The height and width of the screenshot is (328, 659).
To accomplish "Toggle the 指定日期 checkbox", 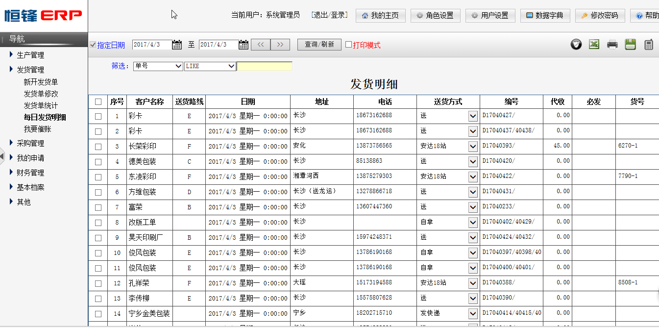I will point(93,45).
